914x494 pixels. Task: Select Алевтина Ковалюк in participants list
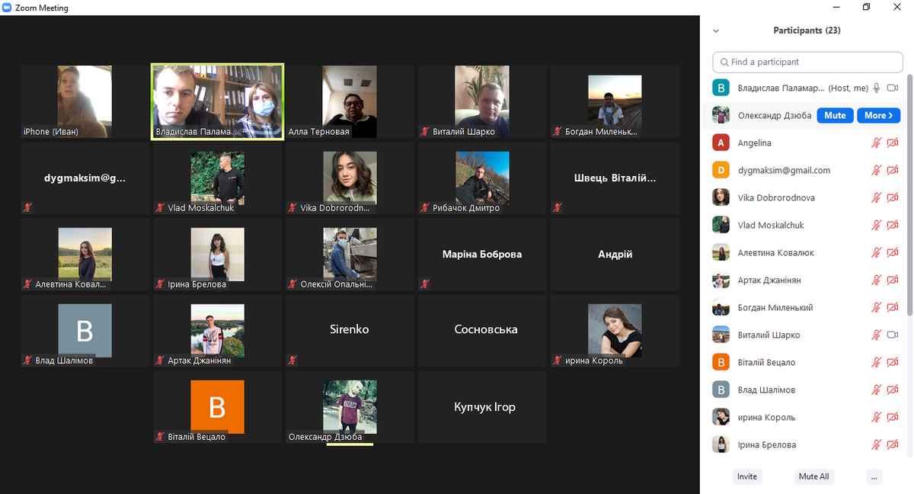[x=775, y=253]
